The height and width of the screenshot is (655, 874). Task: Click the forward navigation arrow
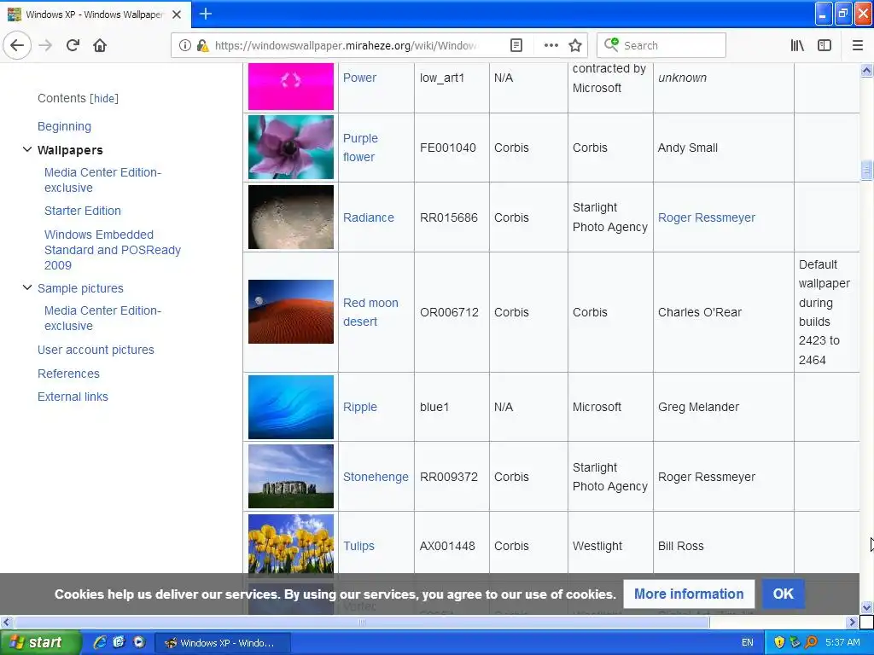[x=45, y=45]
